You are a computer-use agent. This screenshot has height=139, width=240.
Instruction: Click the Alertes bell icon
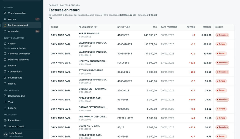(5, 19)
